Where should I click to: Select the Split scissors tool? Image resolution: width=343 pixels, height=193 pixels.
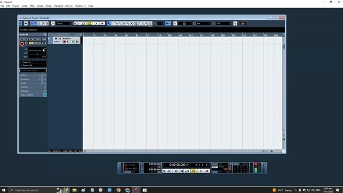click(116, 24)
